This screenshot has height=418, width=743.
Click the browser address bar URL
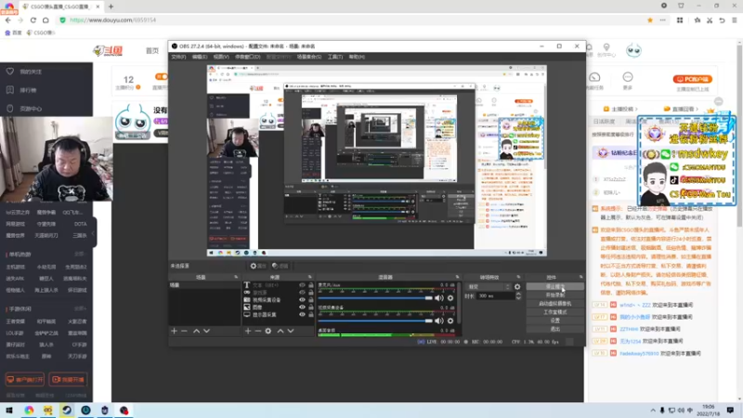pos(112,20)
